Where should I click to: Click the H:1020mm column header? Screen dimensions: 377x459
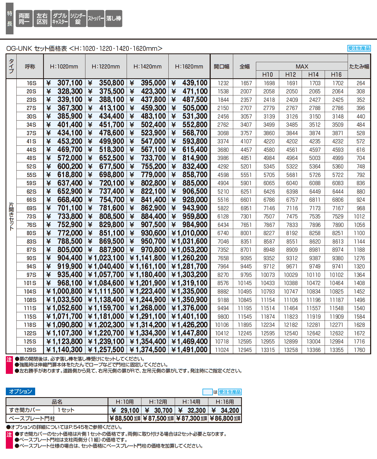pos(64,67)
